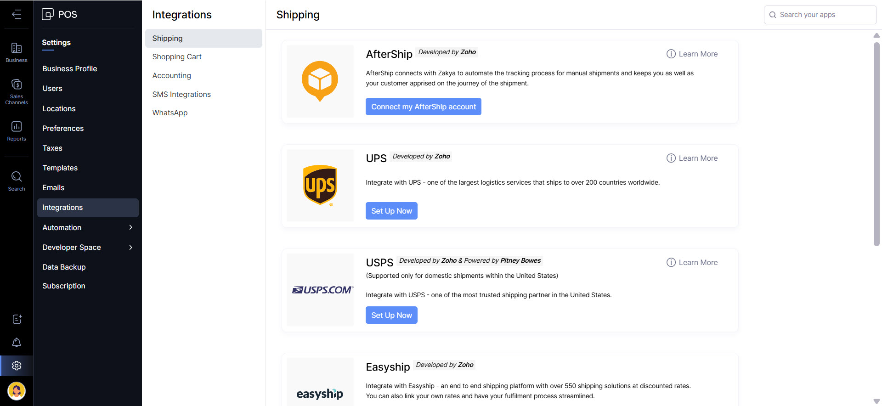
Task: Click Connect my AfterShip account button
Action: (423, 107)
